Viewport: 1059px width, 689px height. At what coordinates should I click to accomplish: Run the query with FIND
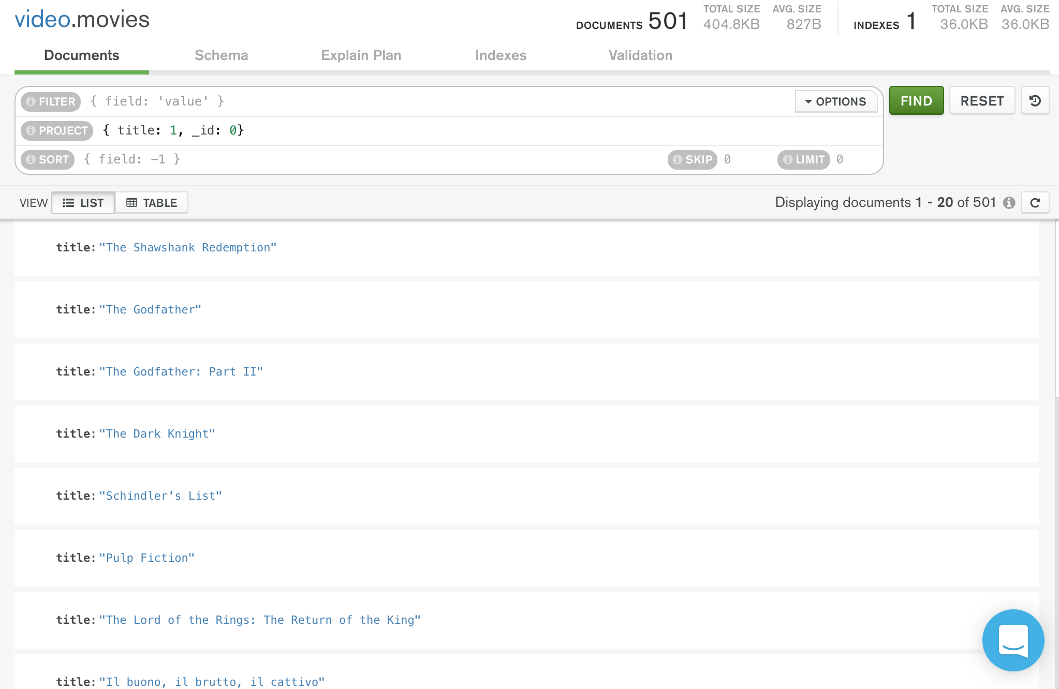point(916,100)
